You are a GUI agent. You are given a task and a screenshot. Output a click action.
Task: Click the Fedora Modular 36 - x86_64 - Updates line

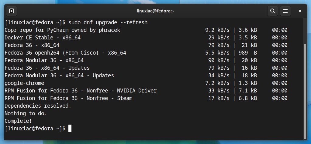[x=146, y=75]
